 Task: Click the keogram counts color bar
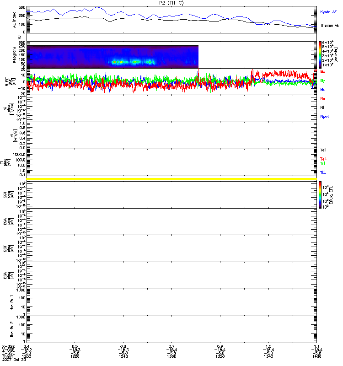tap(320, 55)
